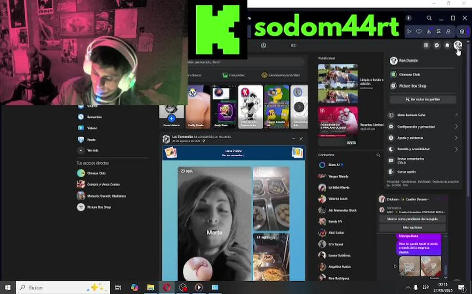Open the notifications bell icon

click(447, 45)
